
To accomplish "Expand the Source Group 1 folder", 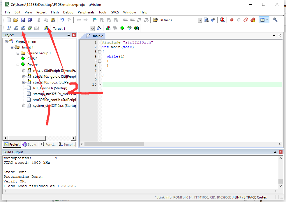I will 18,53.
